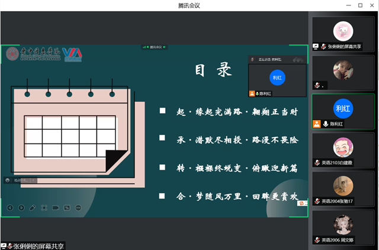
Task: Minimize the 腾讯会议 window
Action: [x=349, y=5]
